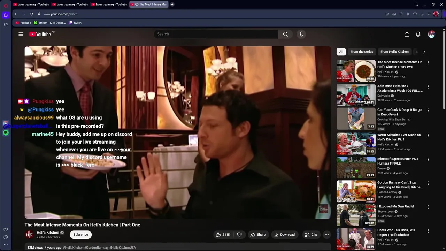Switch to first Live streaming tab
446x251 pixels.
[31, 5]
